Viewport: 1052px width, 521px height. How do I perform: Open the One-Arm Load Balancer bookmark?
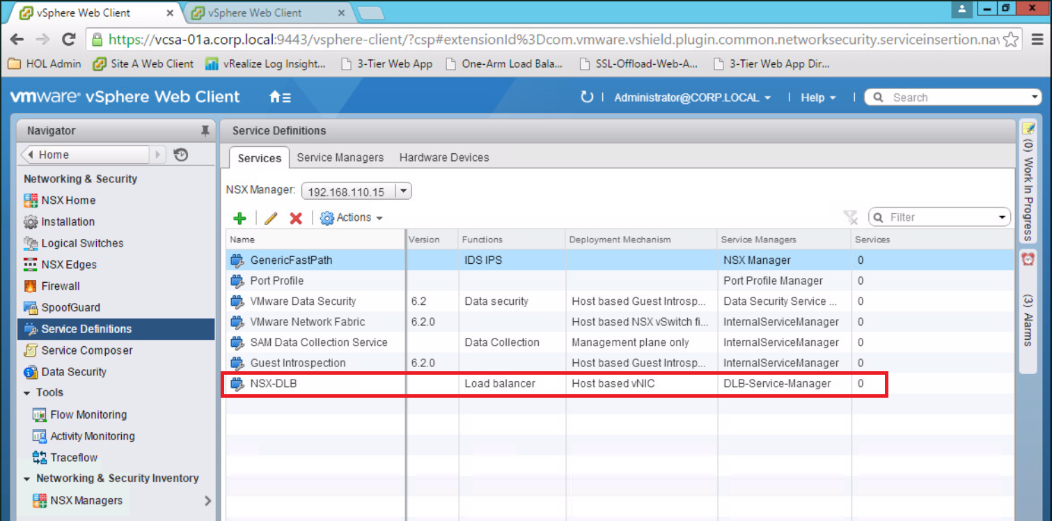pos(505,63)
